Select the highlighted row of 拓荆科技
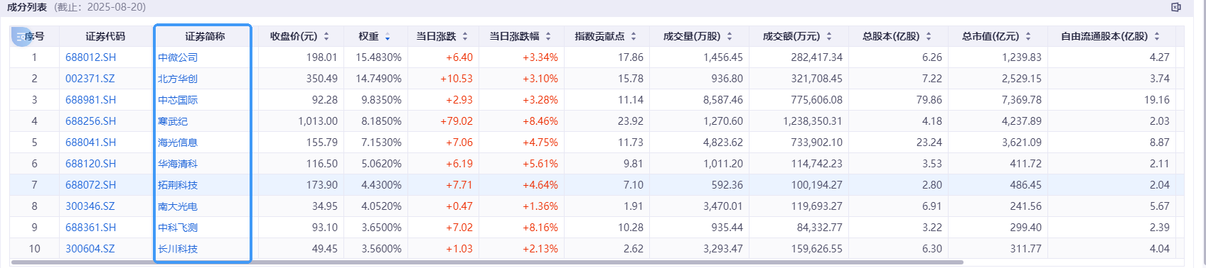Viewport: 1206px width, 268px height. coord(597,185)
